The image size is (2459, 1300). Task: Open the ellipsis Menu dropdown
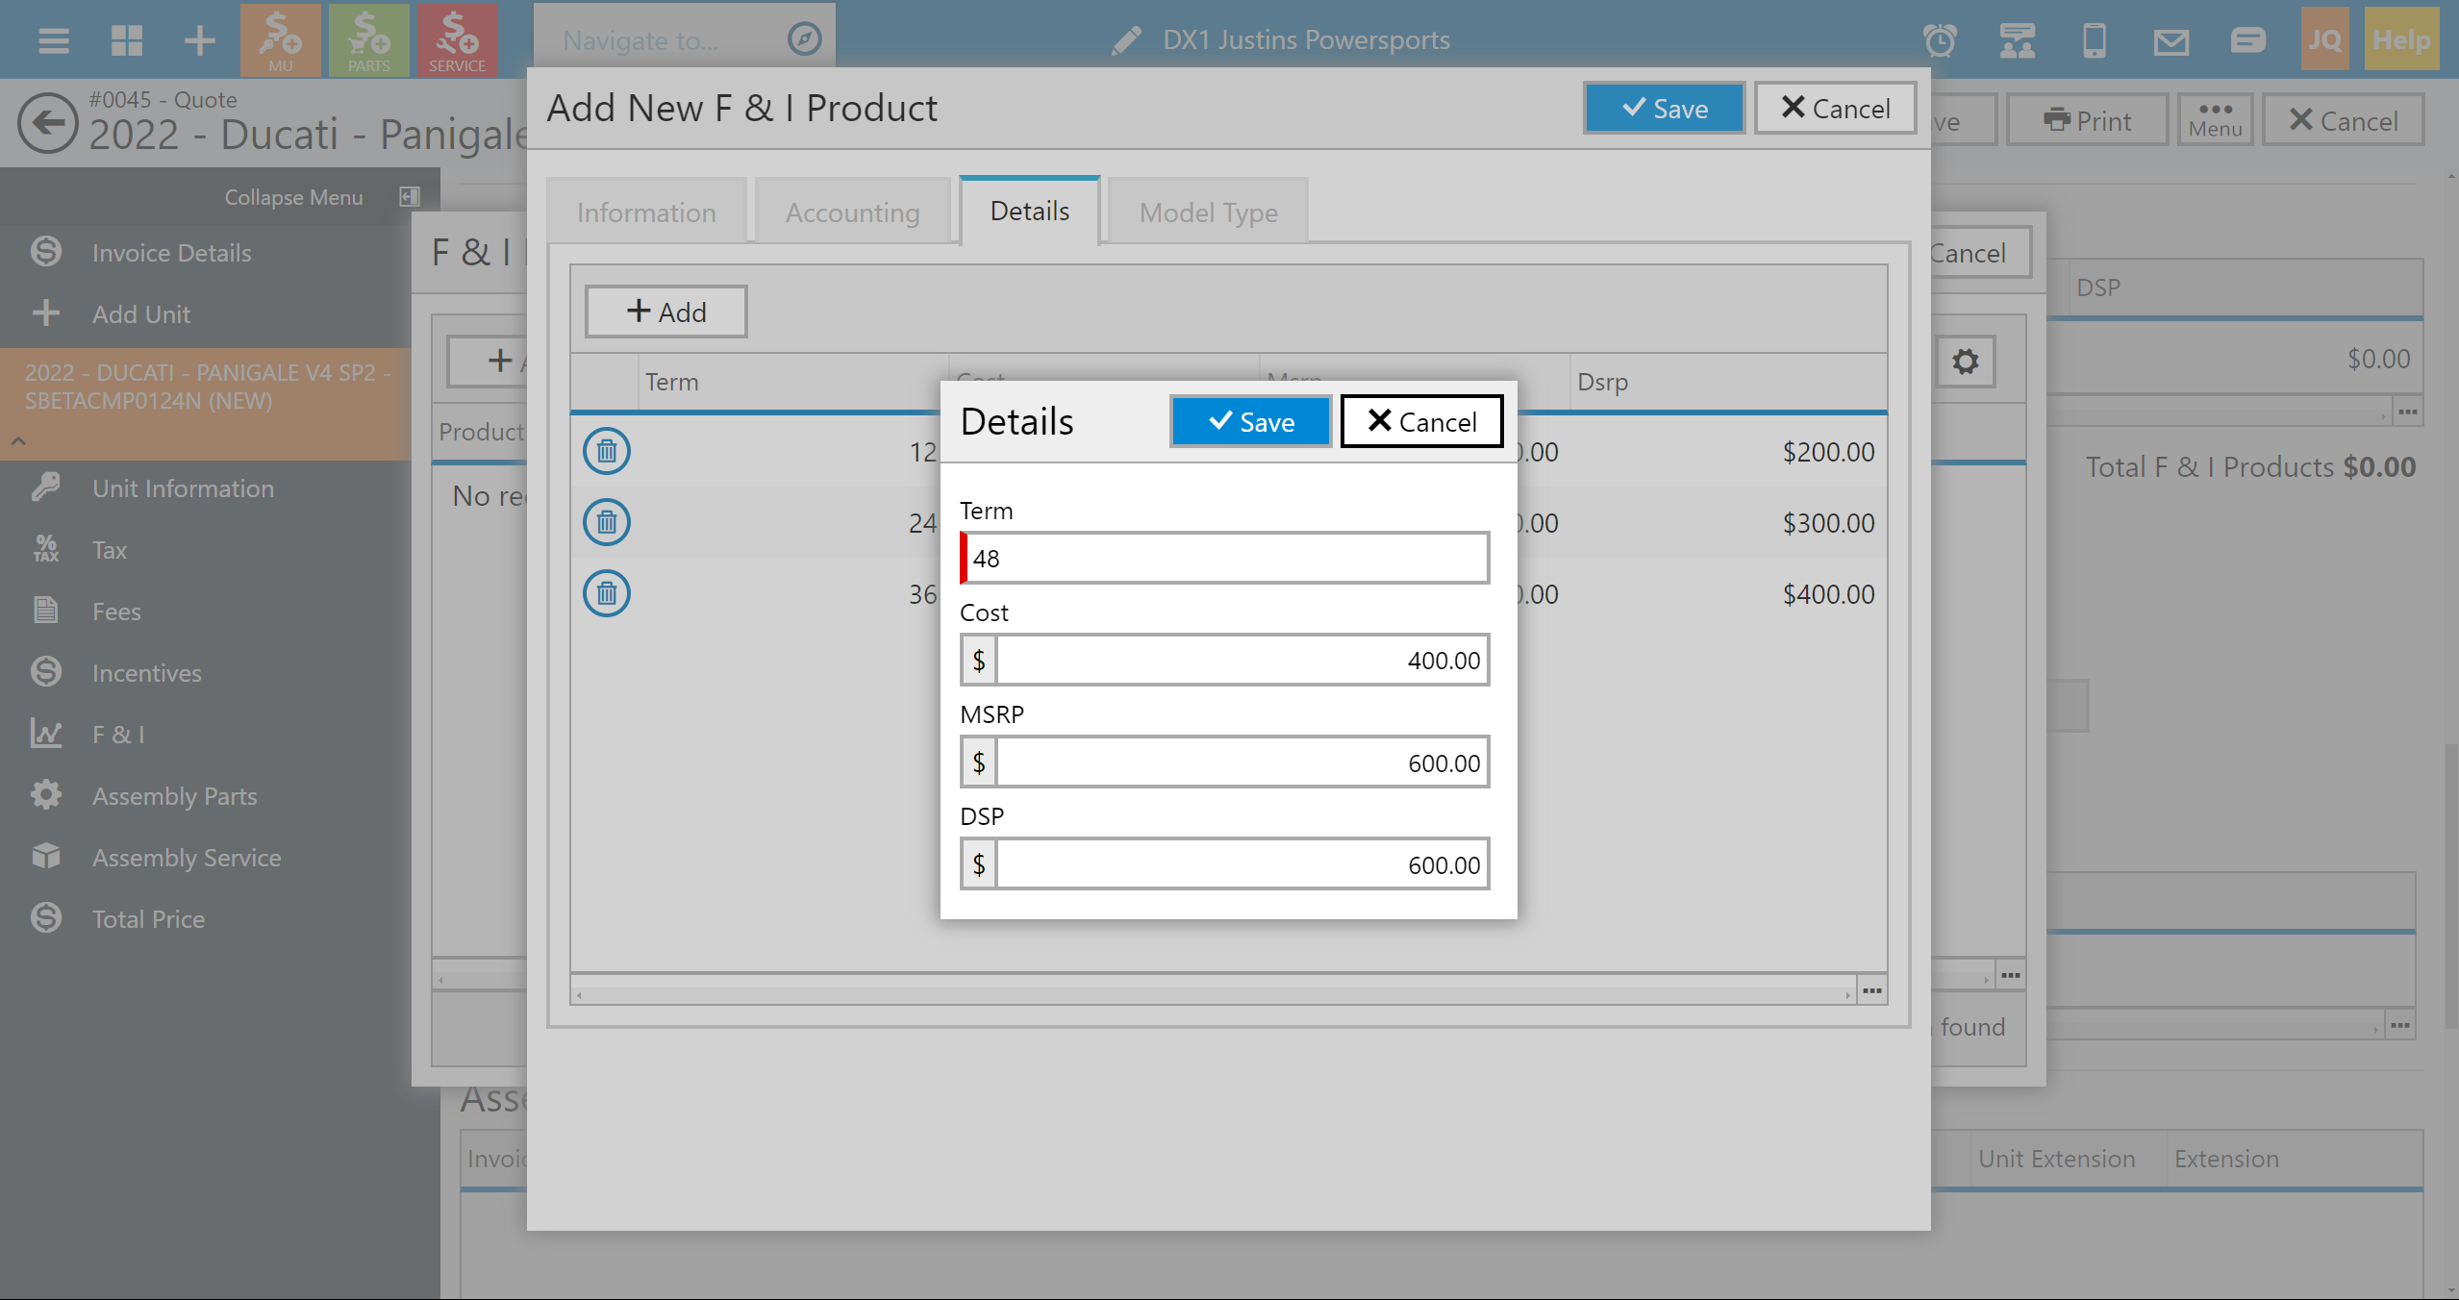click(2215, 120)
